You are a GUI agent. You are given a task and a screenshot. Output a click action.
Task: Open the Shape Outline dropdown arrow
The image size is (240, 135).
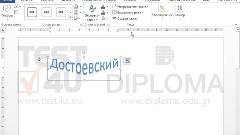80,12
